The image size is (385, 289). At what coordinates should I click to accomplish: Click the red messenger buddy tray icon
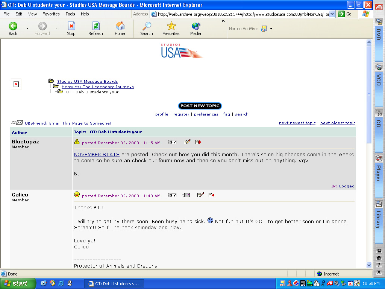[290, 283]
